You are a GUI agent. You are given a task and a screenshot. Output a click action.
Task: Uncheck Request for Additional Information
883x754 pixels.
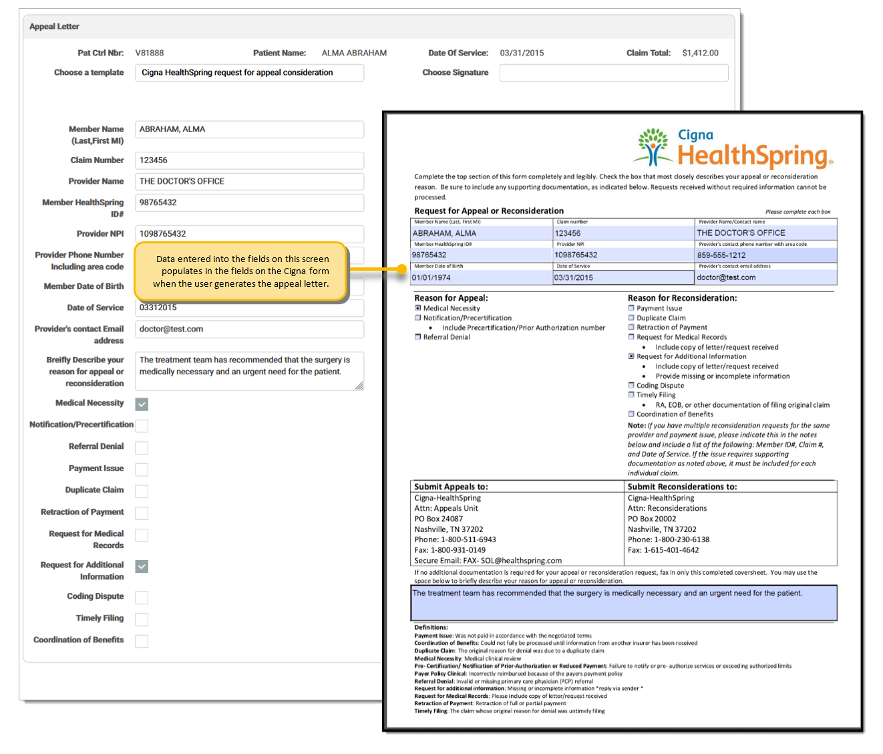141,566
